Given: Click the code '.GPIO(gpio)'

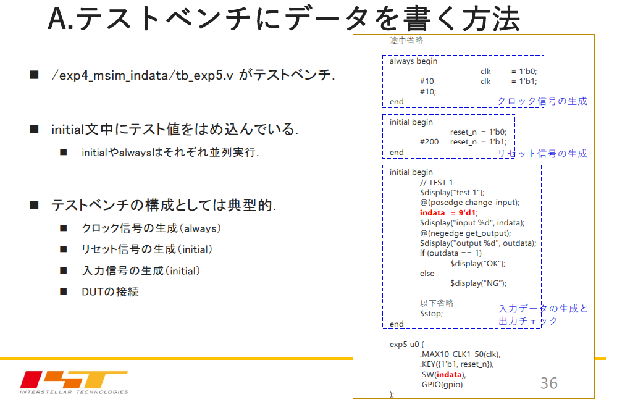Looking at the screenshot, I should (x=441, y=385).
